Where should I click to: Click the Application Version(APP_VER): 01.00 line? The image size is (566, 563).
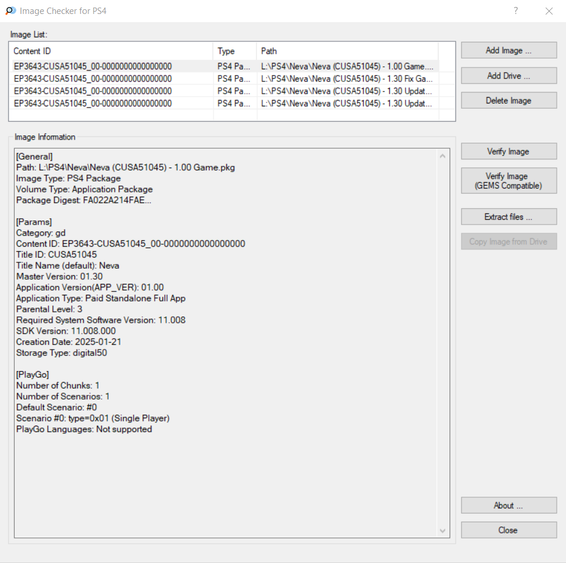pyautogui.click(x=90, y=287)
